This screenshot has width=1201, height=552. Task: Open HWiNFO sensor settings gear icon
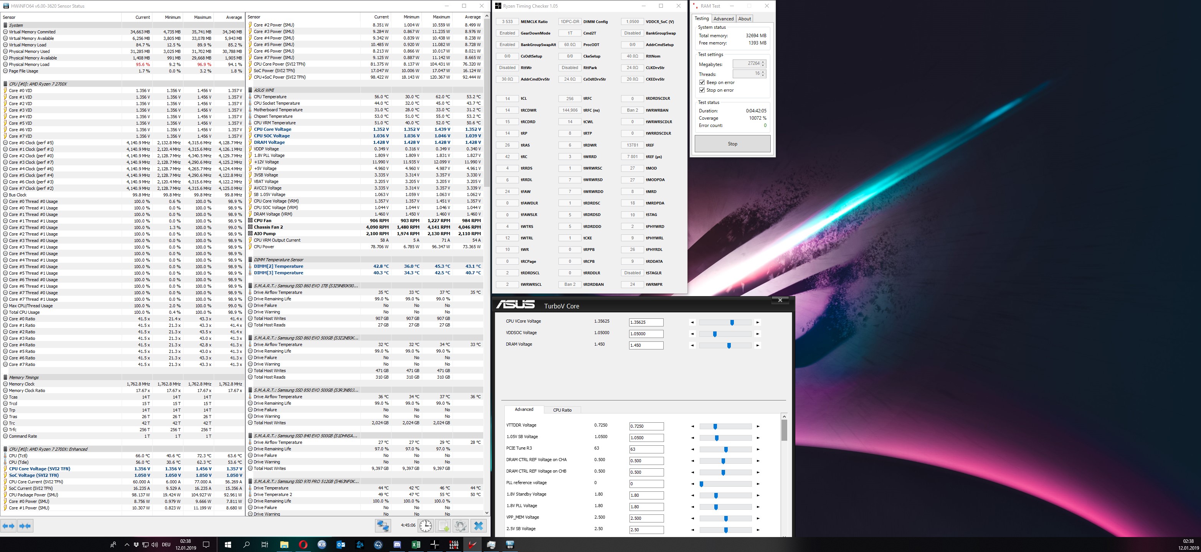tap(460, 526)
